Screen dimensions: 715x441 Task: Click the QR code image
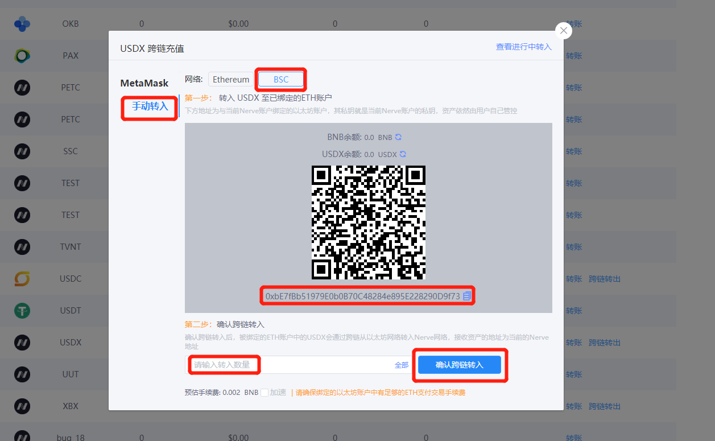[369, 222]
